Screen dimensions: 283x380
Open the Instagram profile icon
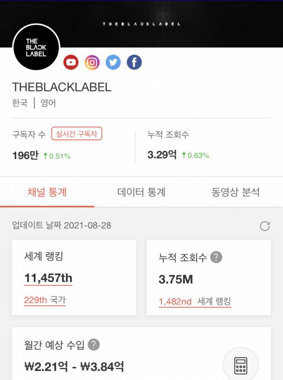pyautogui.click(x=92, y=62)
